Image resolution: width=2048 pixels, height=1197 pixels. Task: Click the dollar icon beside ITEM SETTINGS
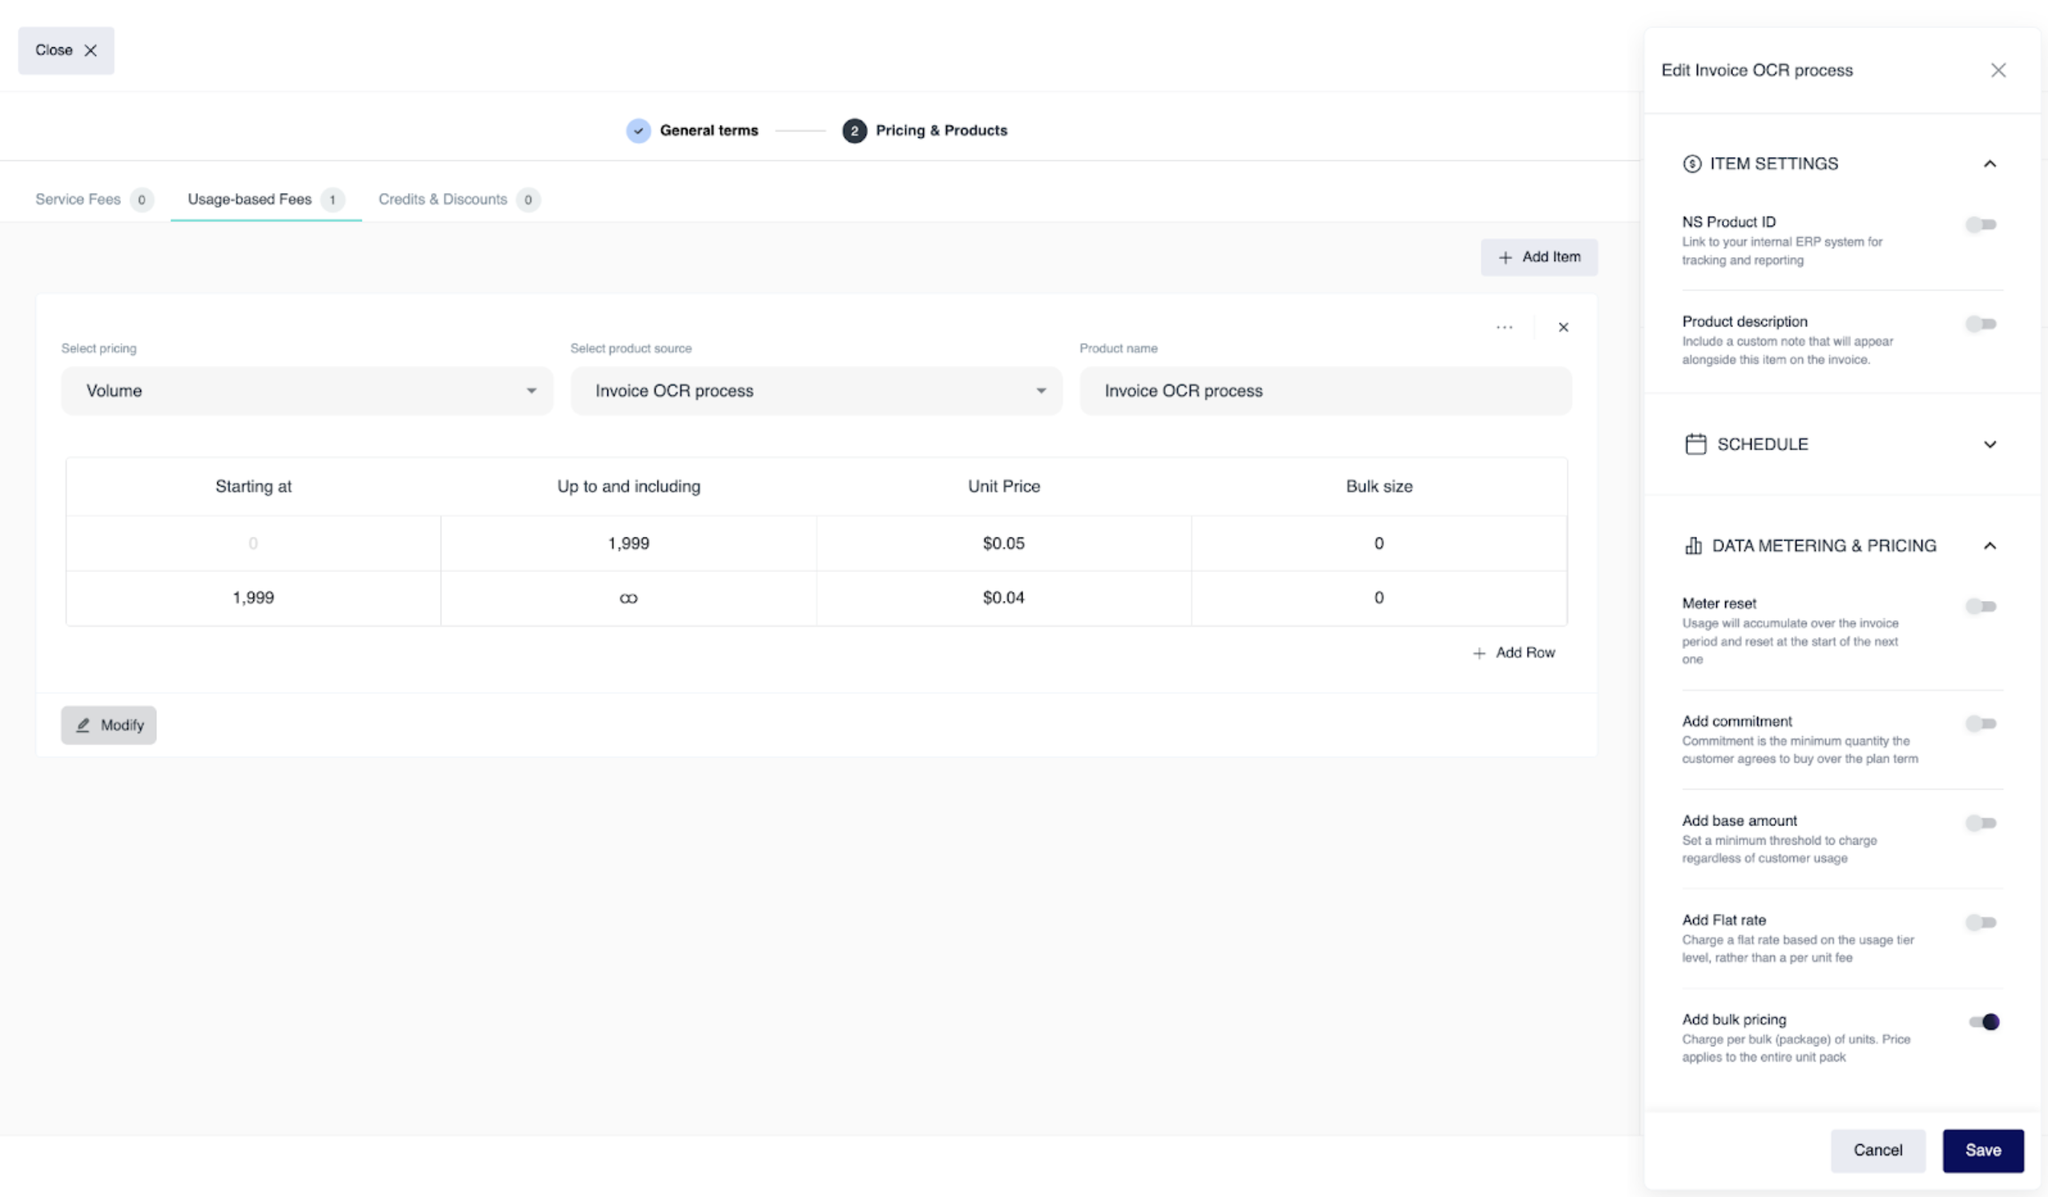pyautogui.click(x=1695, y=163)
